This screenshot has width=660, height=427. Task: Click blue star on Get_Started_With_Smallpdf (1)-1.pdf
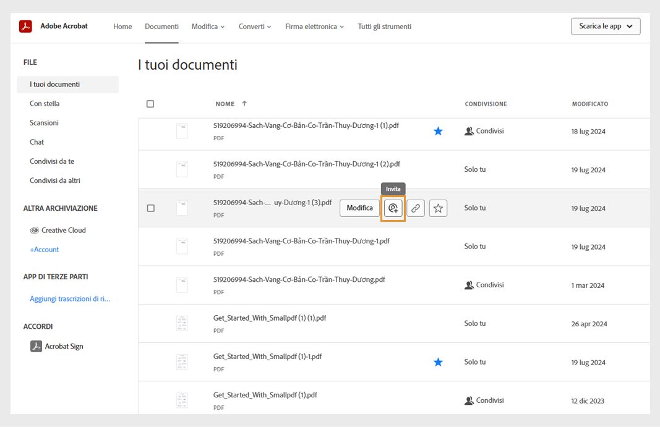(438, 362)
